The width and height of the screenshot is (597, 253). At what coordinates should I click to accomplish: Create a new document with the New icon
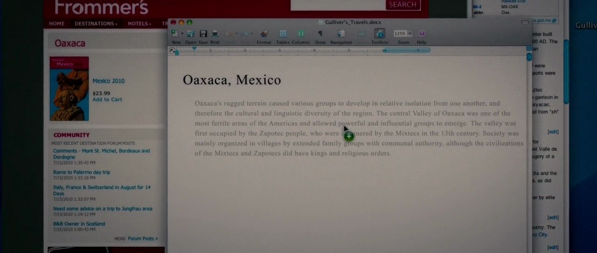coord(174,33)
